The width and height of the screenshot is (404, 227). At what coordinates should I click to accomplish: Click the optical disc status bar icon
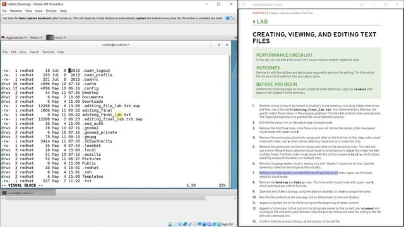[x=175, y=224]
